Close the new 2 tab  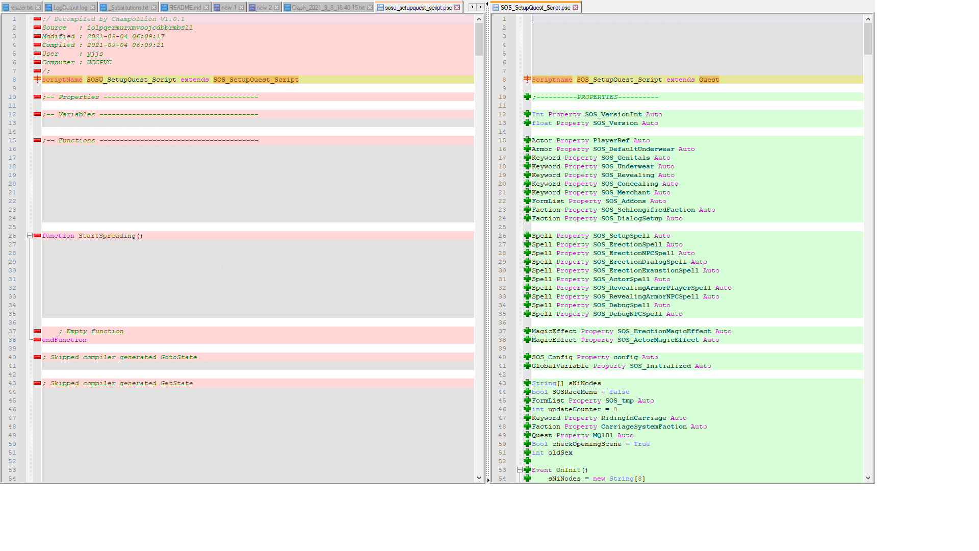(x=277, y=8)
